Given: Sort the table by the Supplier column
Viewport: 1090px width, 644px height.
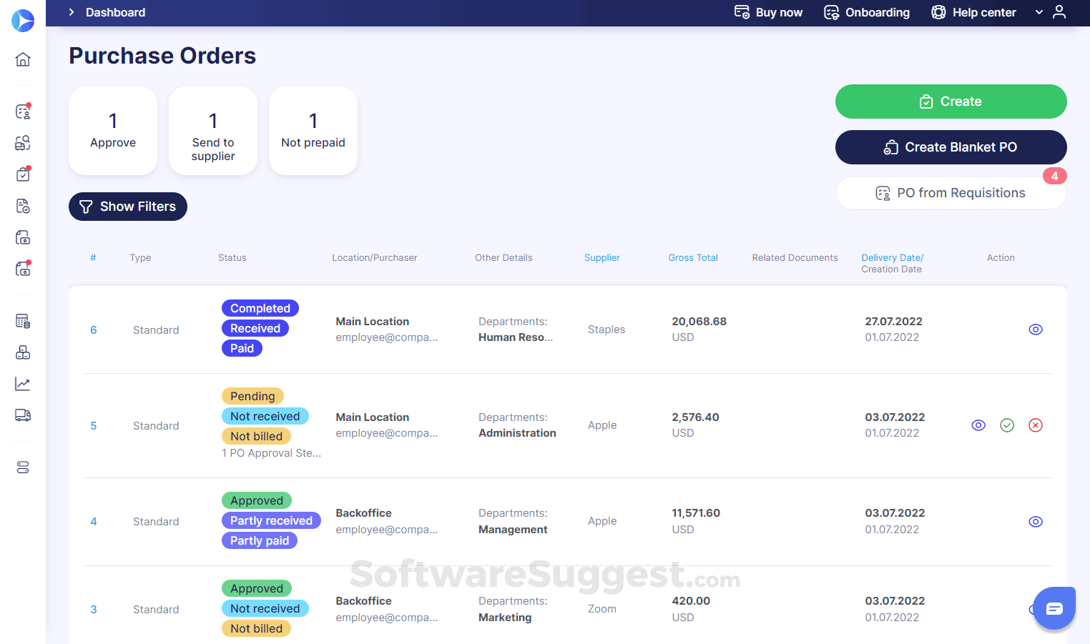Looking at the screenshot, I should (602, 257).
